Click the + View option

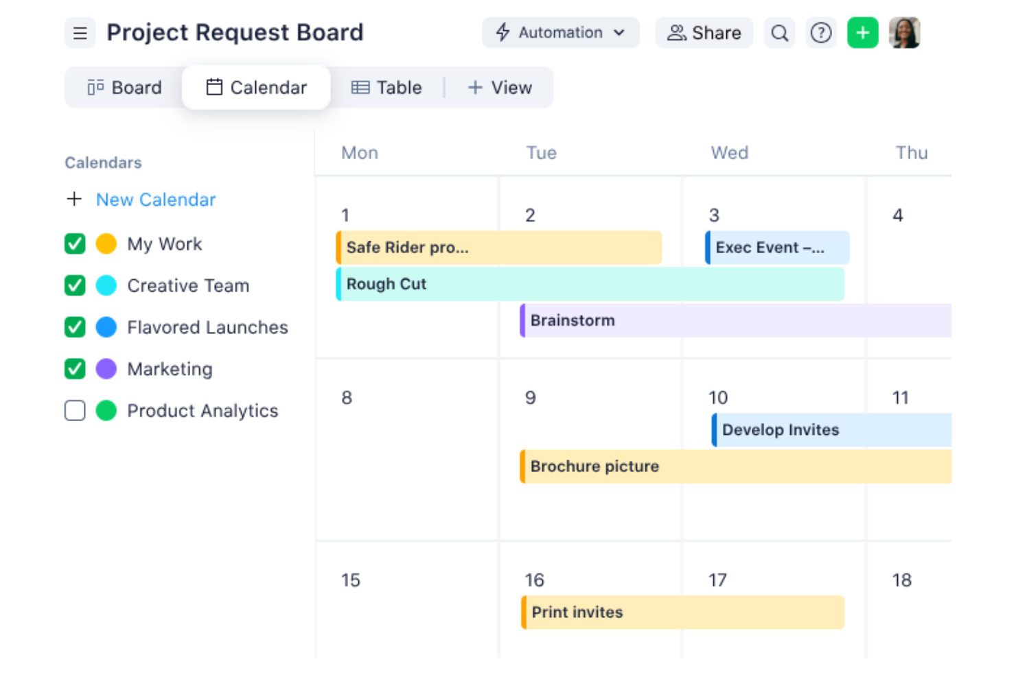click(x=500, y=87)
